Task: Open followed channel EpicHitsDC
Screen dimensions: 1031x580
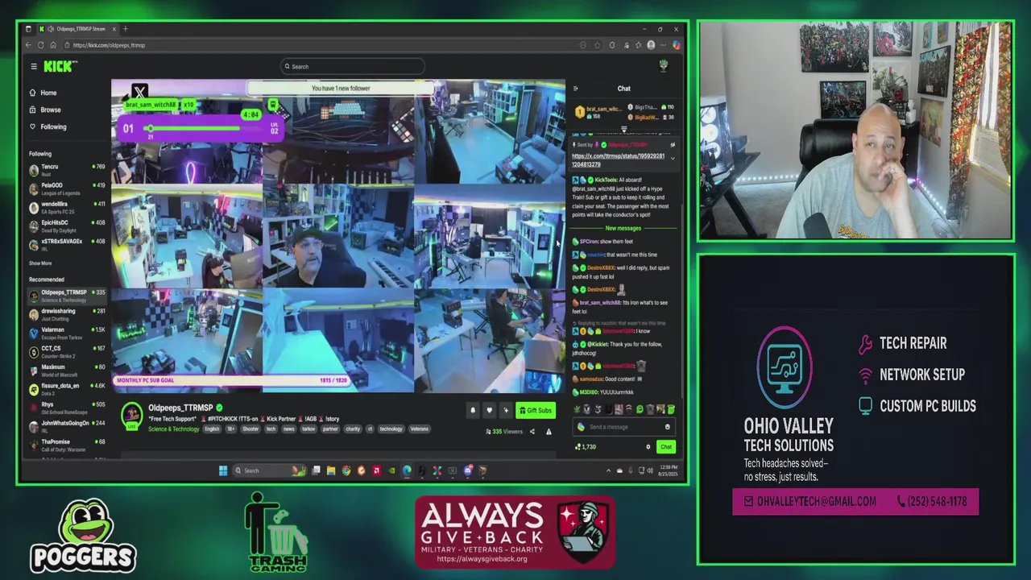Action: coord(68,226)
